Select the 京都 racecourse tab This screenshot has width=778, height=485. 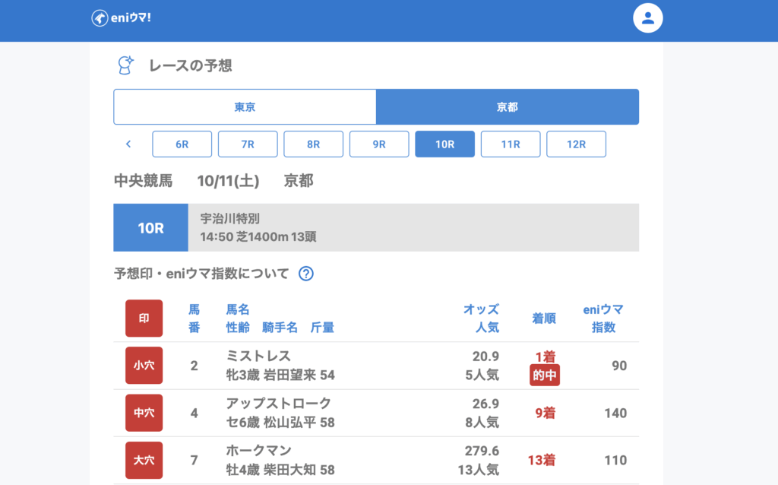pos(507,107)
